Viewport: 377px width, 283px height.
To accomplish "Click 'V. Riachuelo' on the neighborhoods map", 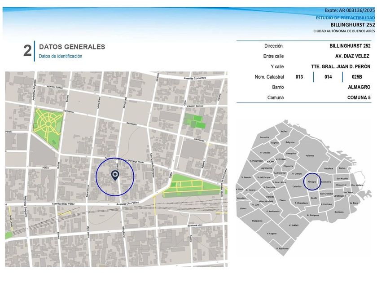I will pyautogui.click(x=282, y=248).
